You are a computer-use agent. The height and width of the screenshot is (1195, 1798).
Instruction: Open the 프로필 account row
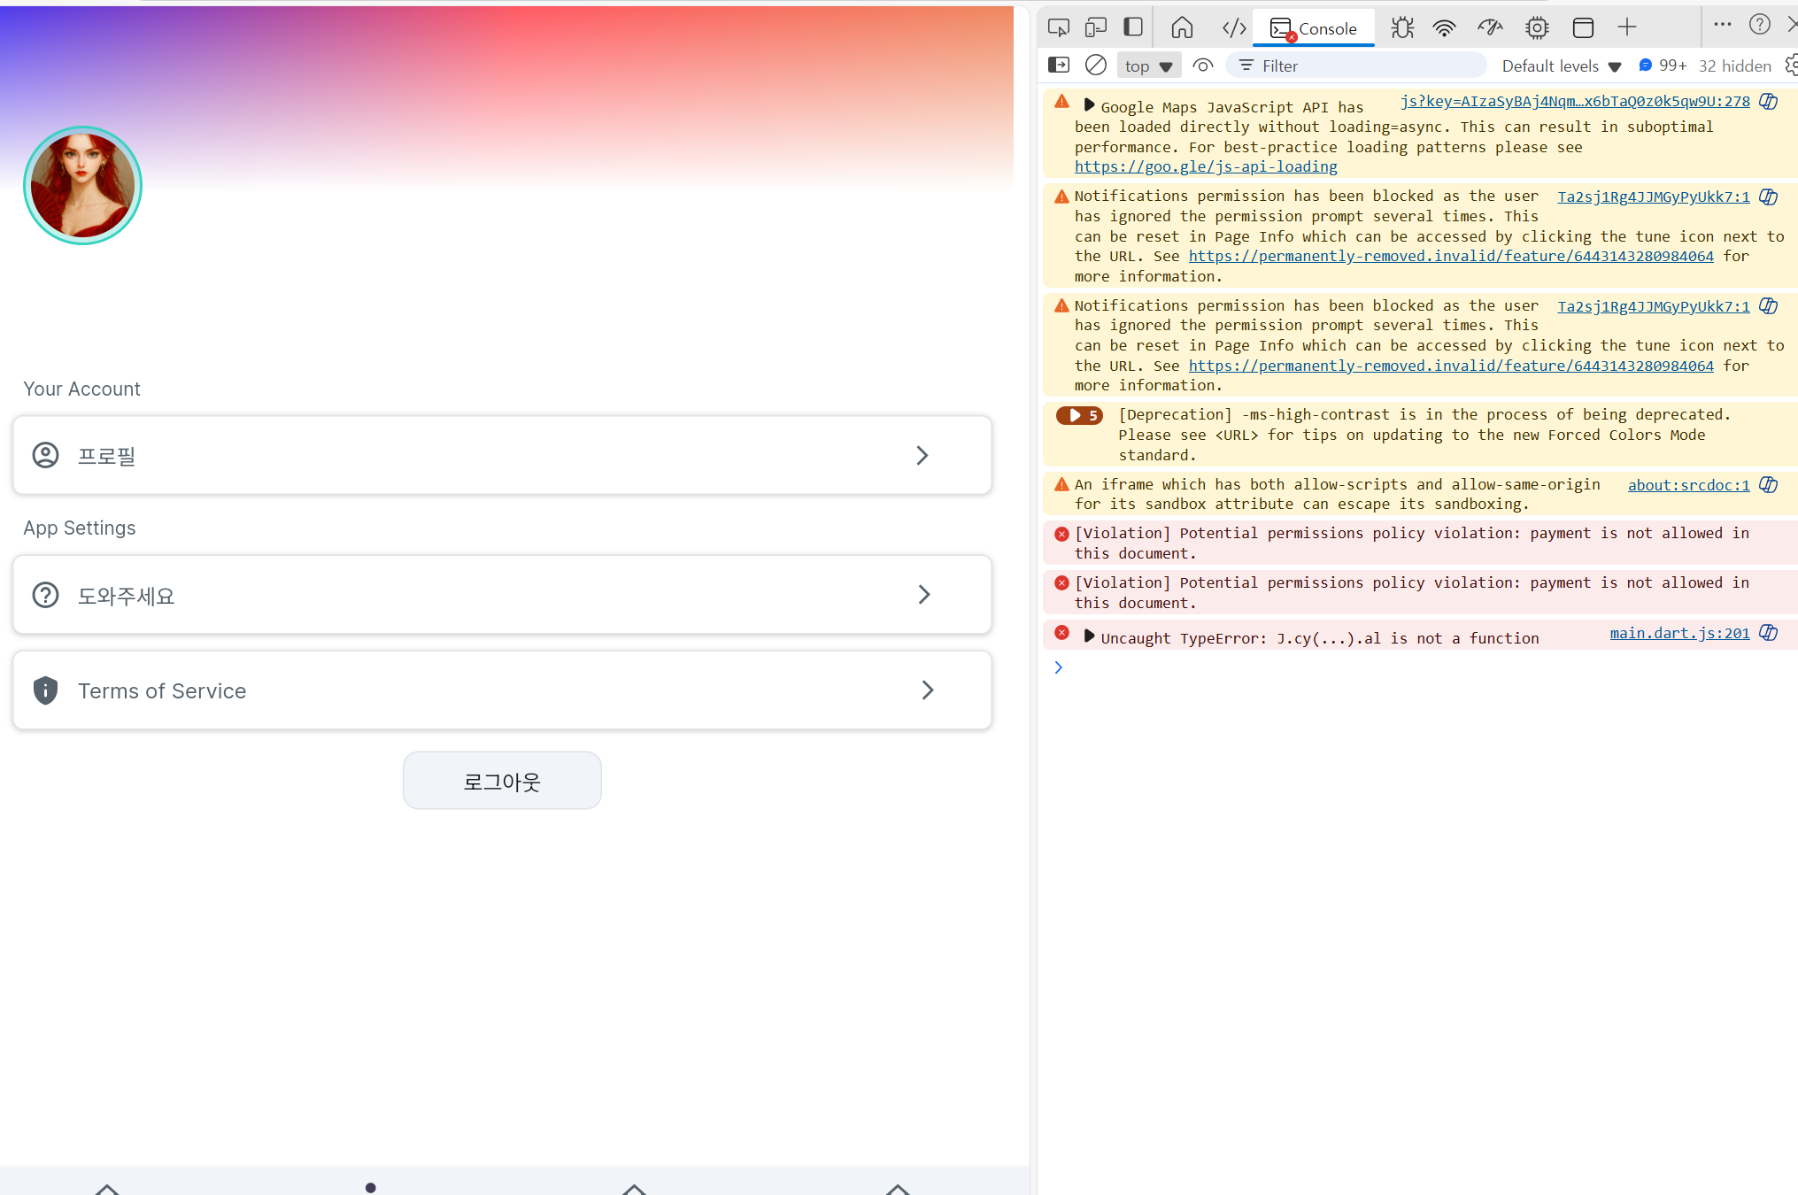click(x=502, y=455)
